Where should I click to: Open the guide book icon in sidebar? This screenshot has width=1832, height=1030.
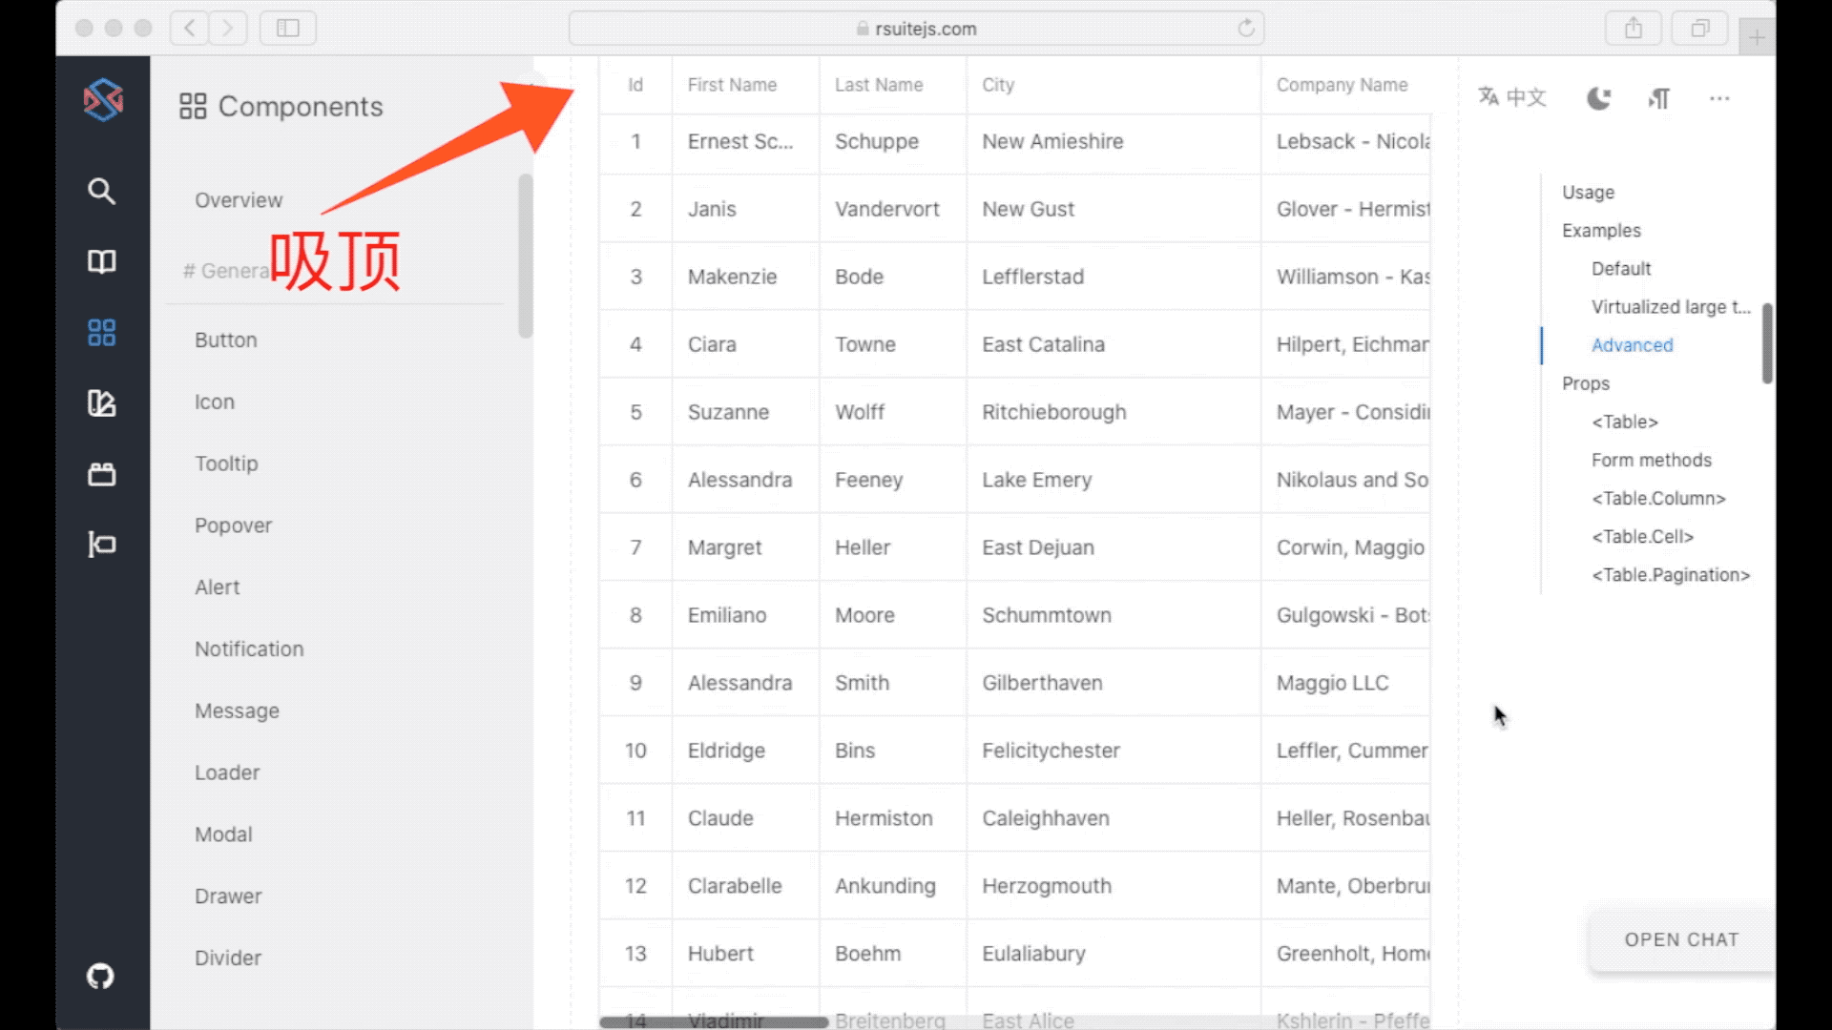point(100,261)
